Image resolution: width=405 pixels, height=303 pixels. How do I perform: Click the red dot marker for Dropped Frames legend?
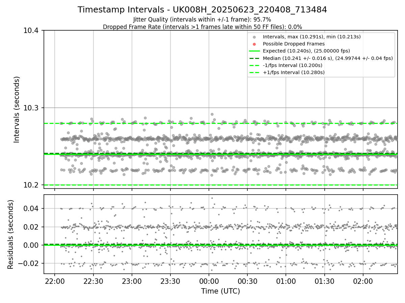254,44
